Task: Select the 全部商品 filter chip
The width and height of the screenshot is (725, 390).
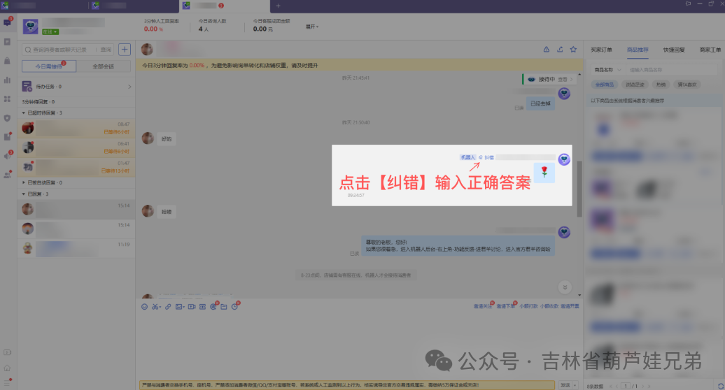Action: tap(605, 85)
